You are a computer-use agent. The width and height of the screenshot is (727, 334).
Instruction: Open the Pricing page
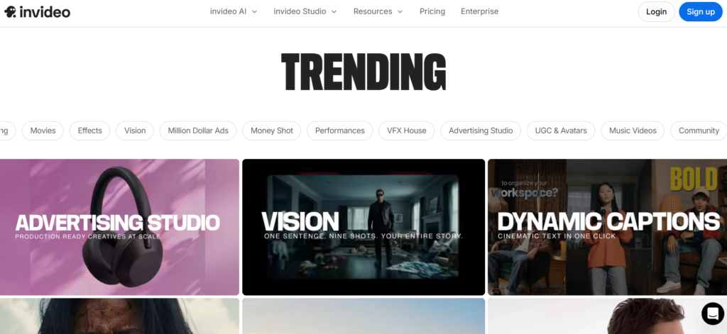pos(432,11)
